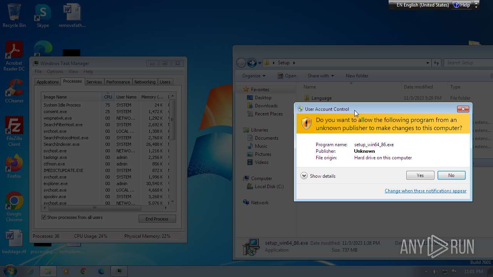Select SearchIndexer.exe process row
493x277 pixels.
(x=105, y=144)
